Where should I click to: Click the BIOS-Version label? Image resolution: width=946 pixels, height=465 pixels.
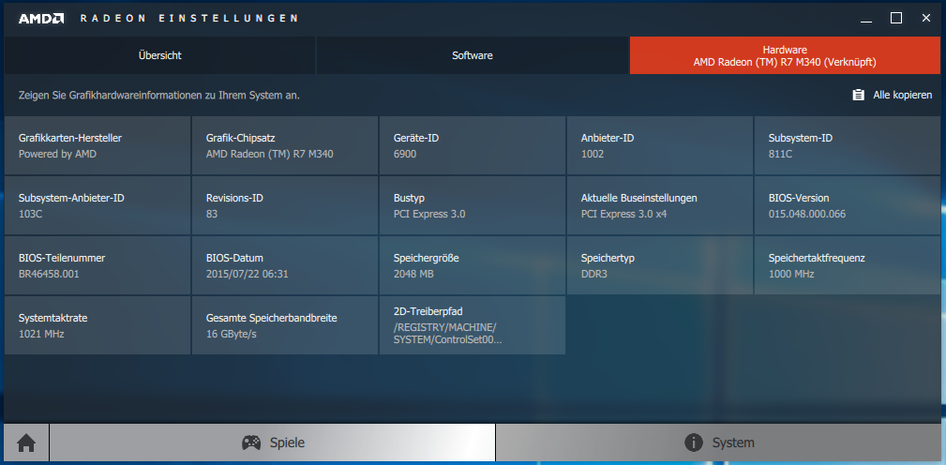799,198
